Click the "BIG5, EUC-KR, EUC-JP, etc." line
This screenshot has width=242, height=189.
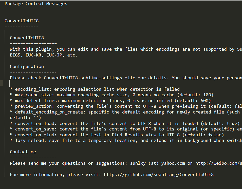click(44, 55)
